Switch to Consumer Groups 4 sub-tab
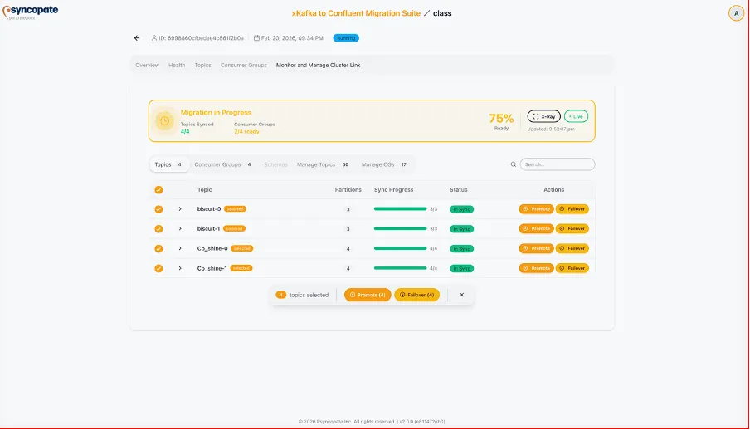This screenshot has height=430, width=750. click(x=223, y=164)
